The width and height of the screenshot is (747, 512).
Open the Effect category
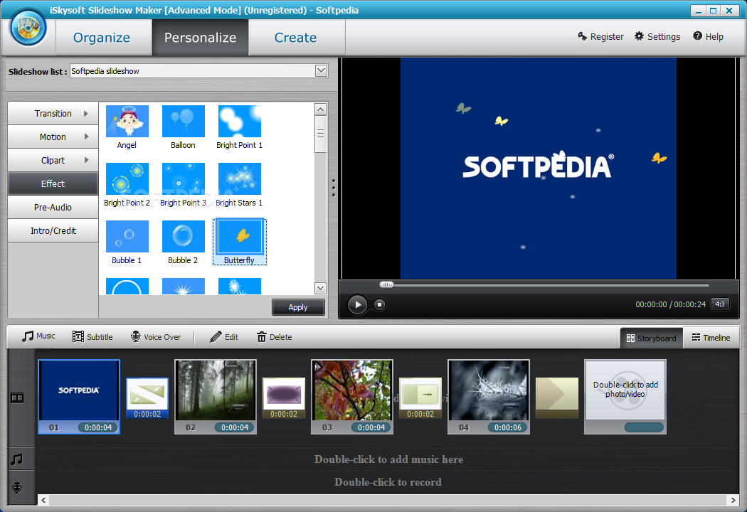tap(53, 183)
